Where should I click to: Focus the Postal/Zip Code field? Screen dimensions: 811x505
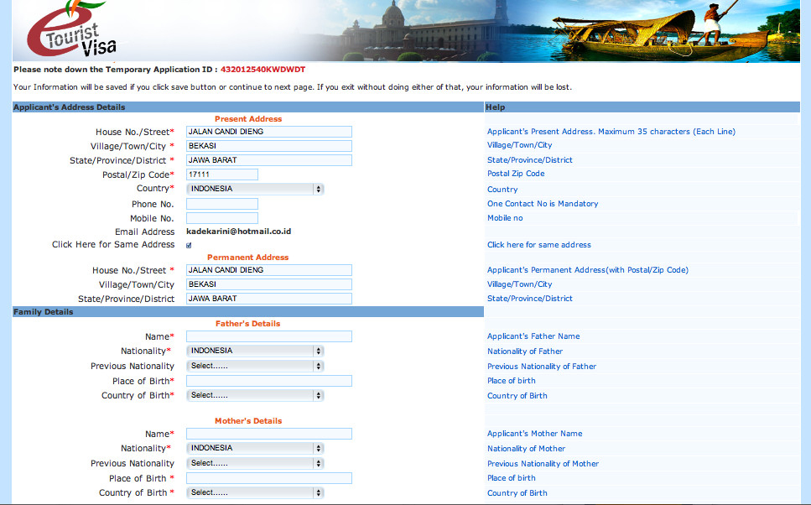(x=221, y=174)
